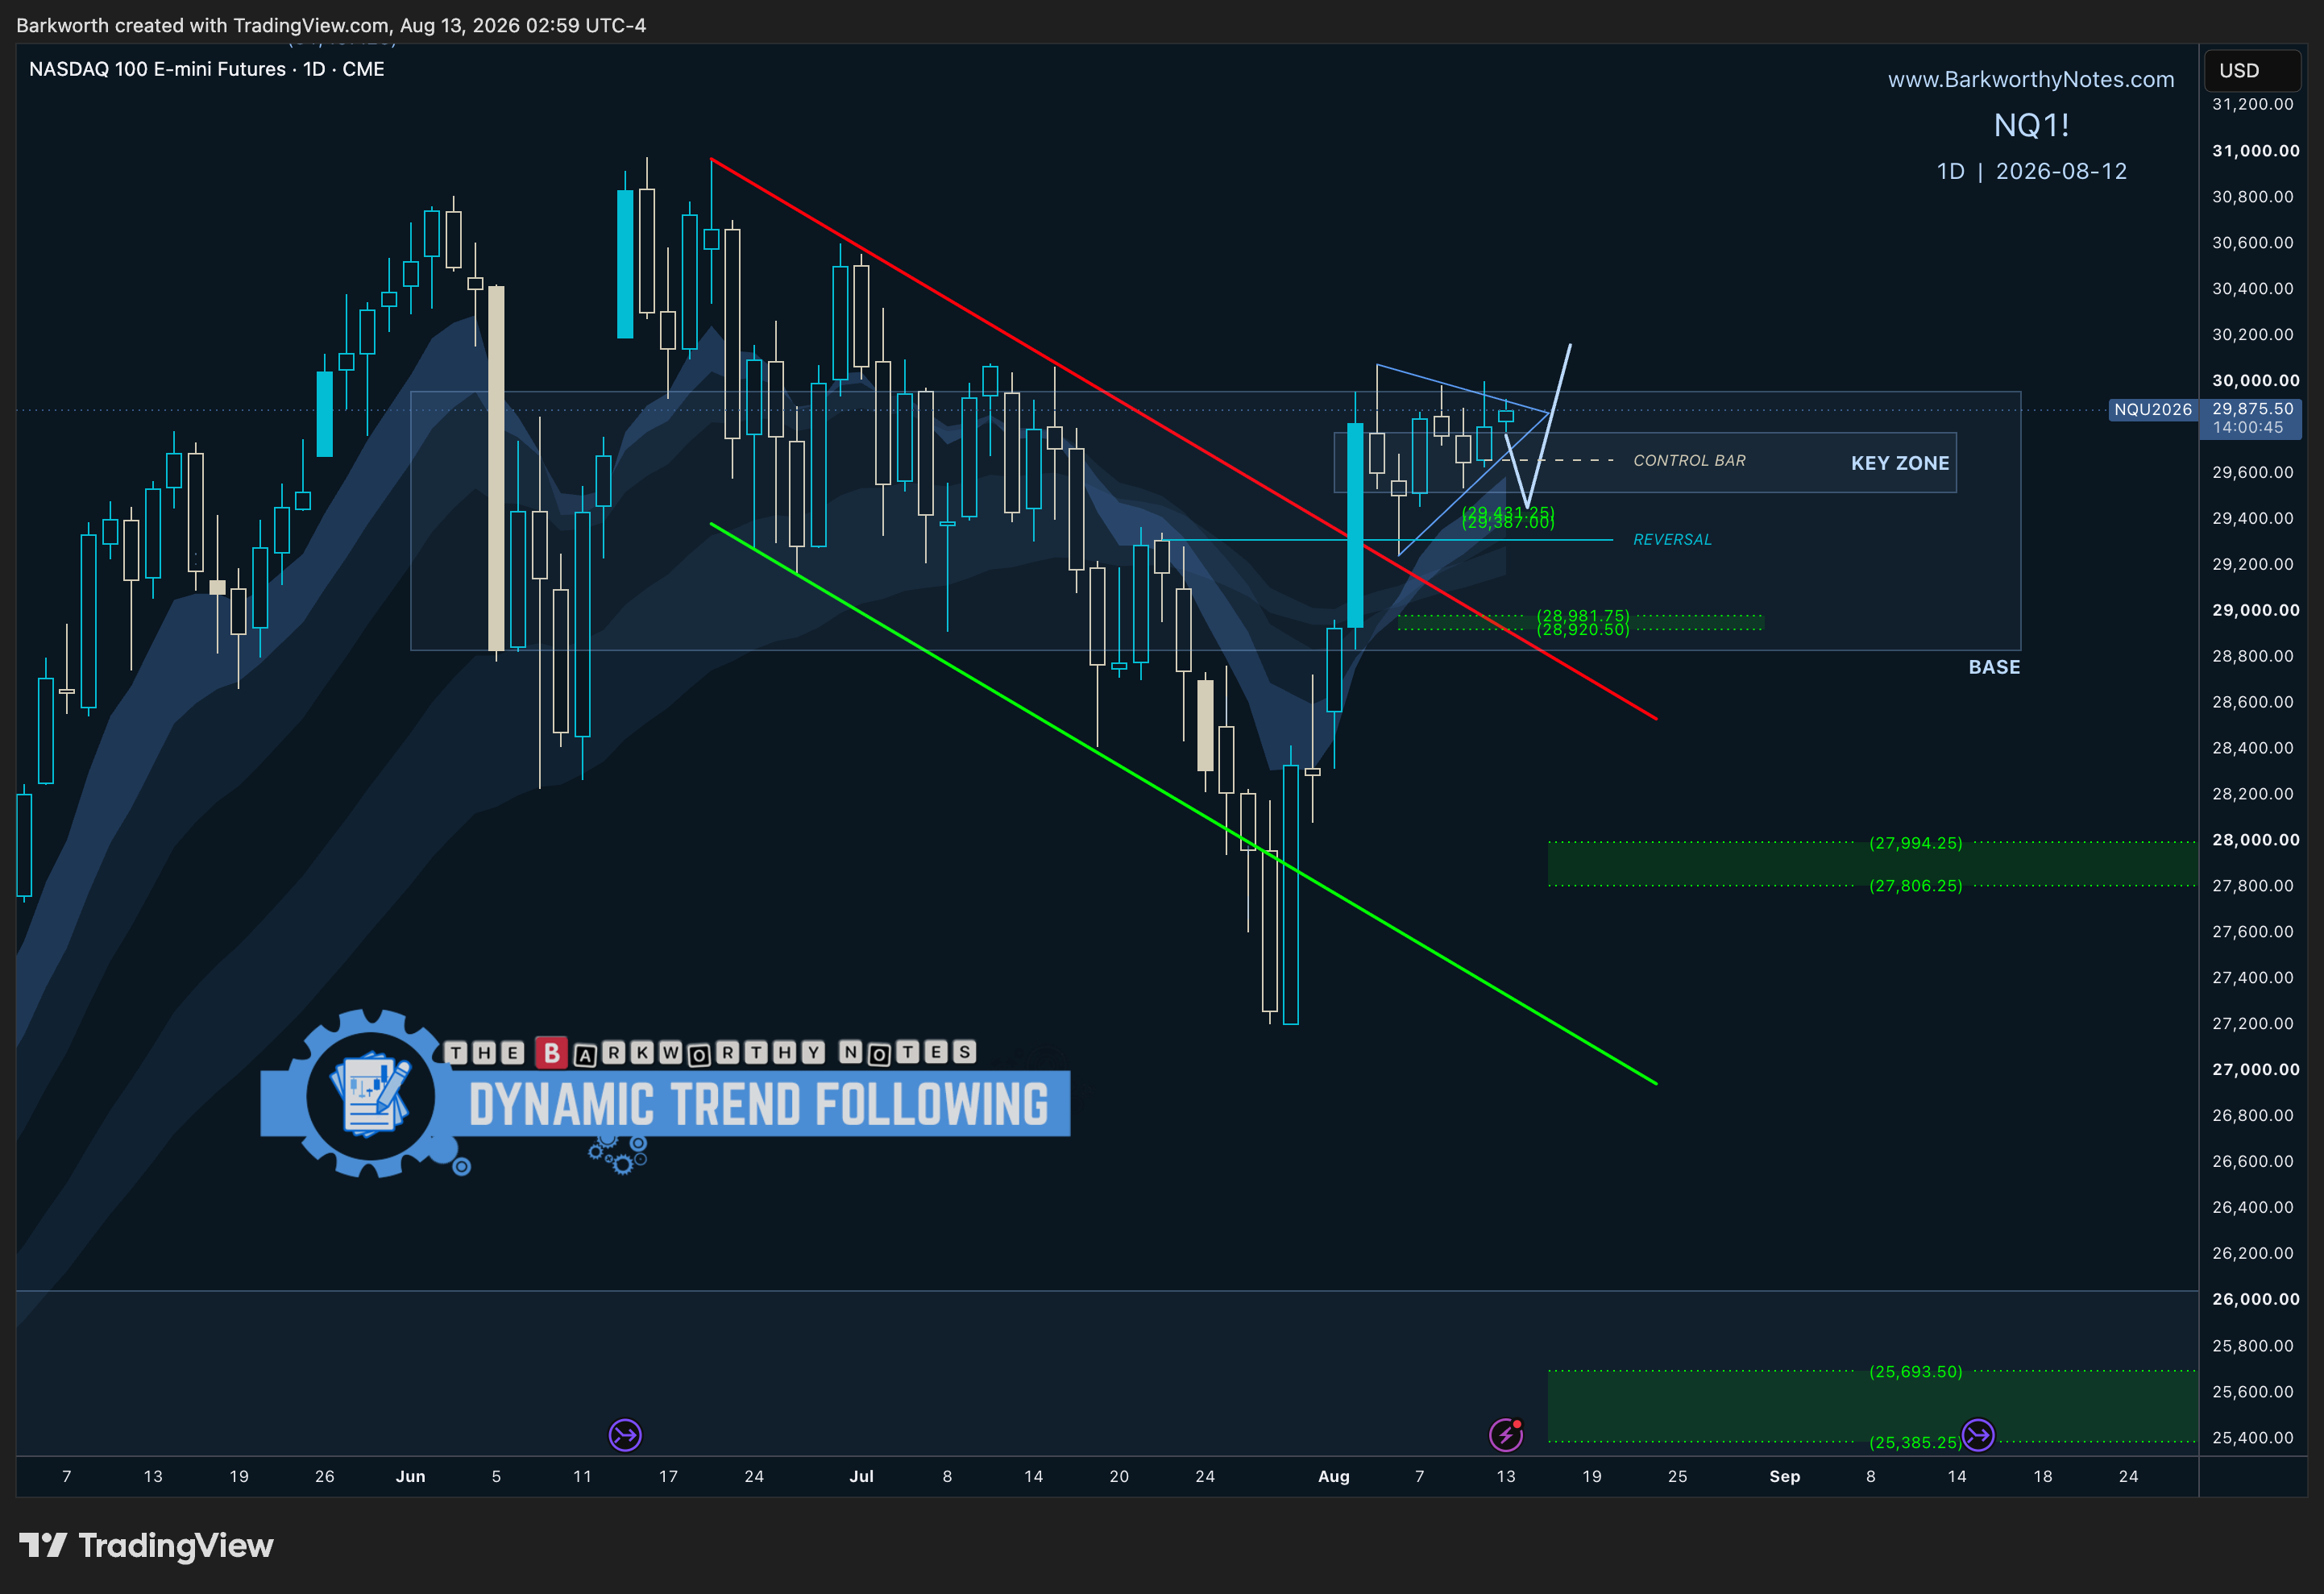Select the KEY ZONE text label
This screenshot has width=2324, height=1594.
click(x=1900, y=463)
